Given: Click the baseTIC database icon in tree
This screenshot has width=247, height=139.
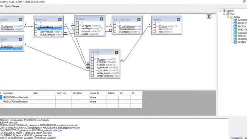Looking at the screenshot, I should (224, 11).
